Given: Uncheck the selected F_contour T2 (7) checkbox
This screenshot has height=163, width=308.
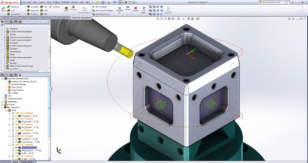Looking at the screenshot, I should point(16,148).
